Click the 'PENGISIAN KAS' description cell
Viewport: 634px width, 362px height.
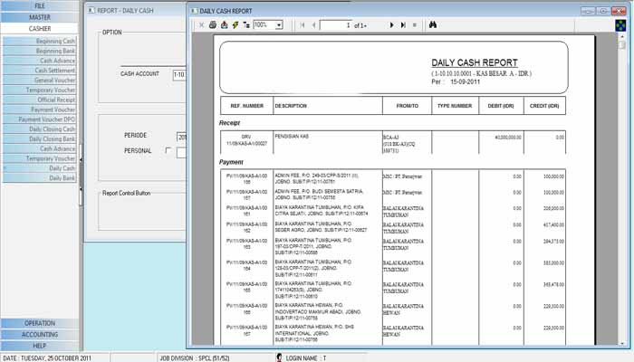point(292,137)
